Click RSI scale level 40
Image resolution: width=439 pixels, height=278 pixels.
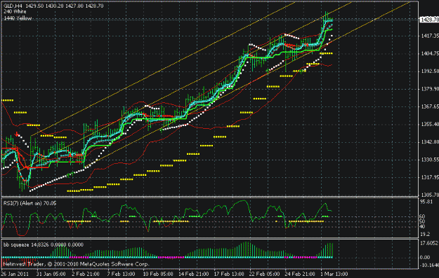[422, 226]
